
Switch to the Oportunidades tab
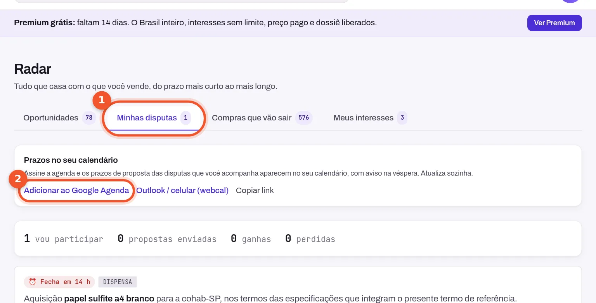pos(59,118)
